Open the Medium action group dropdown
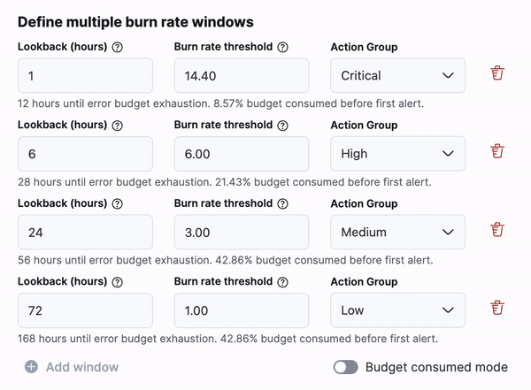 (x=397, y=233)
